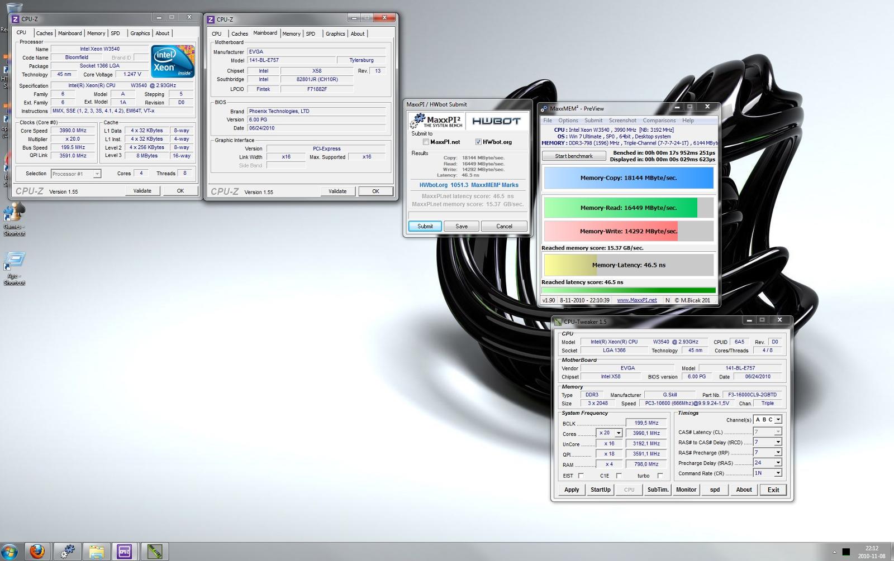The height and width of the screenshot is (561, 894).
Task: Click the spd button in CPU-Tweaker
Action: tap(715, 490)
